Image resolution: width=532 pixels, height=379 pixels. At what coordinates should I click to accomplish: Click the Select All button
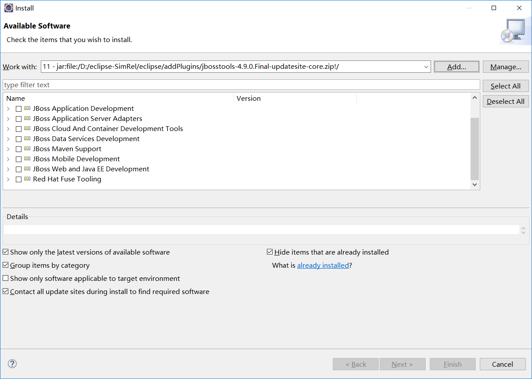(x=506, y=86)
